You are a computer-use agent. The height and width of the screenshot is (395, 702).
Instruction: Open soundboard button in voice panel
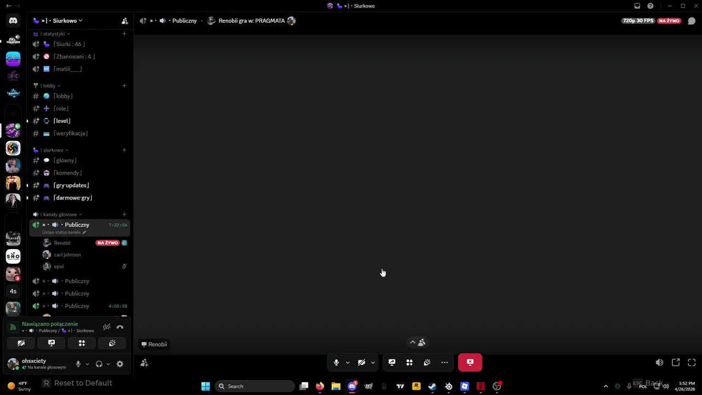112,343
